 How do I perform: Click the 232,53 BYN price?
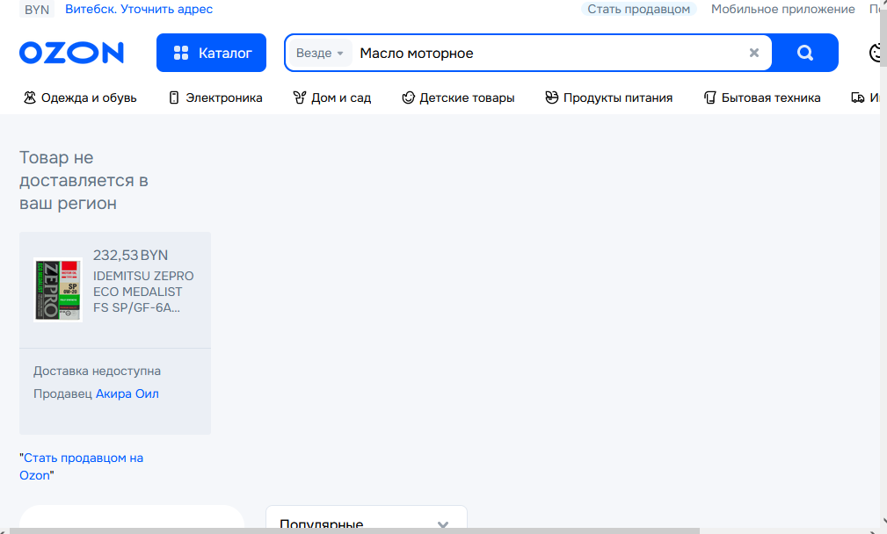click(131, 256)
